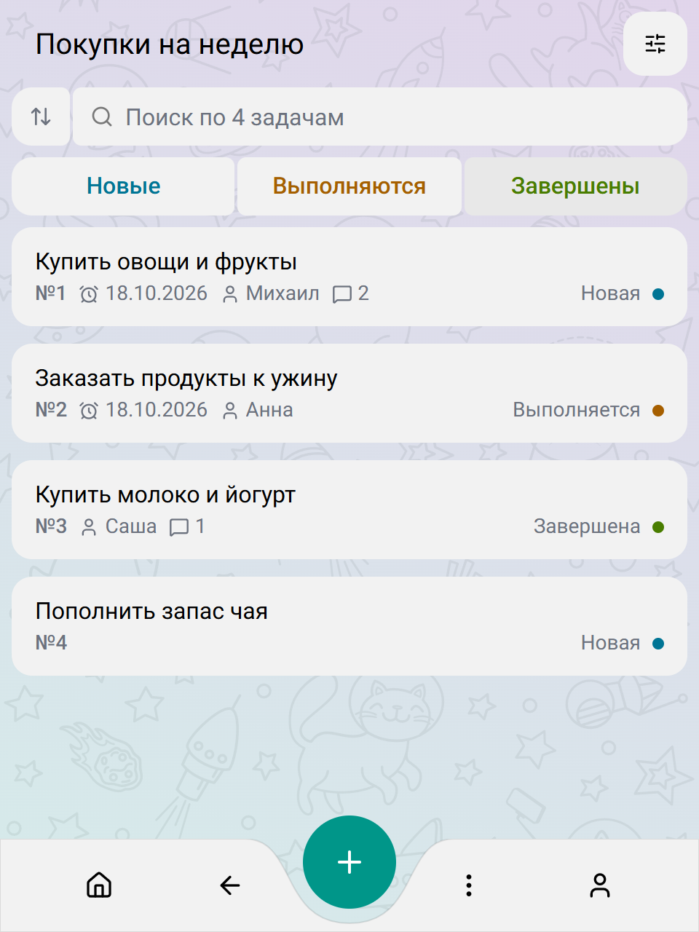Add a new task with plus button
The width and height of the screenshot is (699, 932).
click(x=349, y=862)
